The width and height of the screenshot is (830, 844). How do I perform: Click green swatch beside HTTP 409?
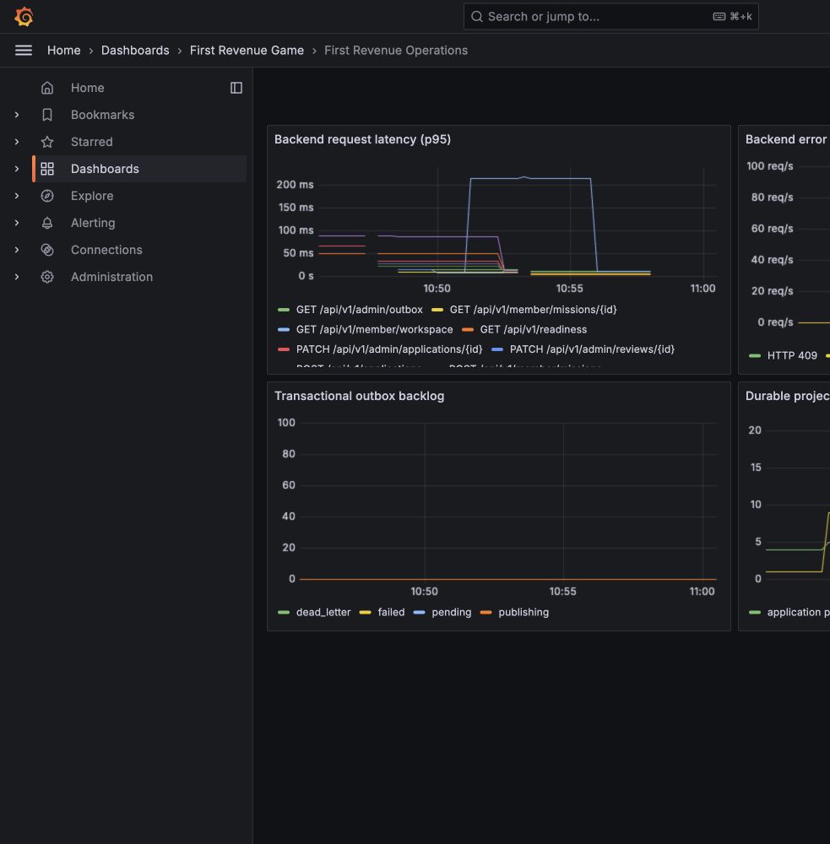click(755, 356)
